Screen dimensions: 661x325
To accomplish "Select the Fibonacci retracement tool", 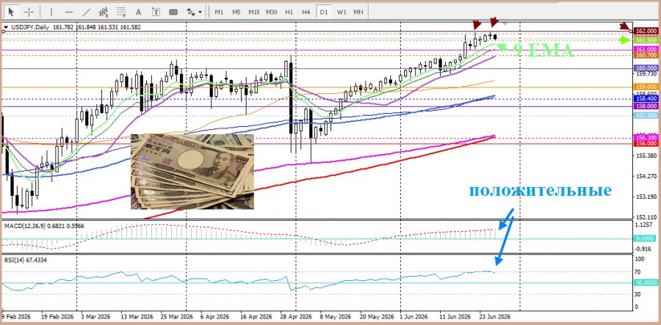I will [x=121, y=12].
